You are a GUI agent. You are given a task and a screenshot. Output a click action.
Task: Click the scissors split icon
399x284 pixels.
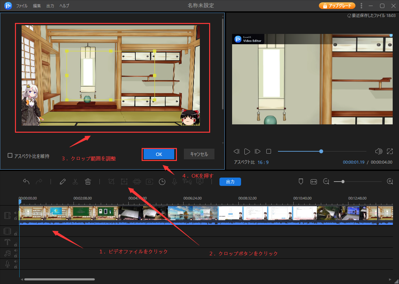tap(75, 182)
